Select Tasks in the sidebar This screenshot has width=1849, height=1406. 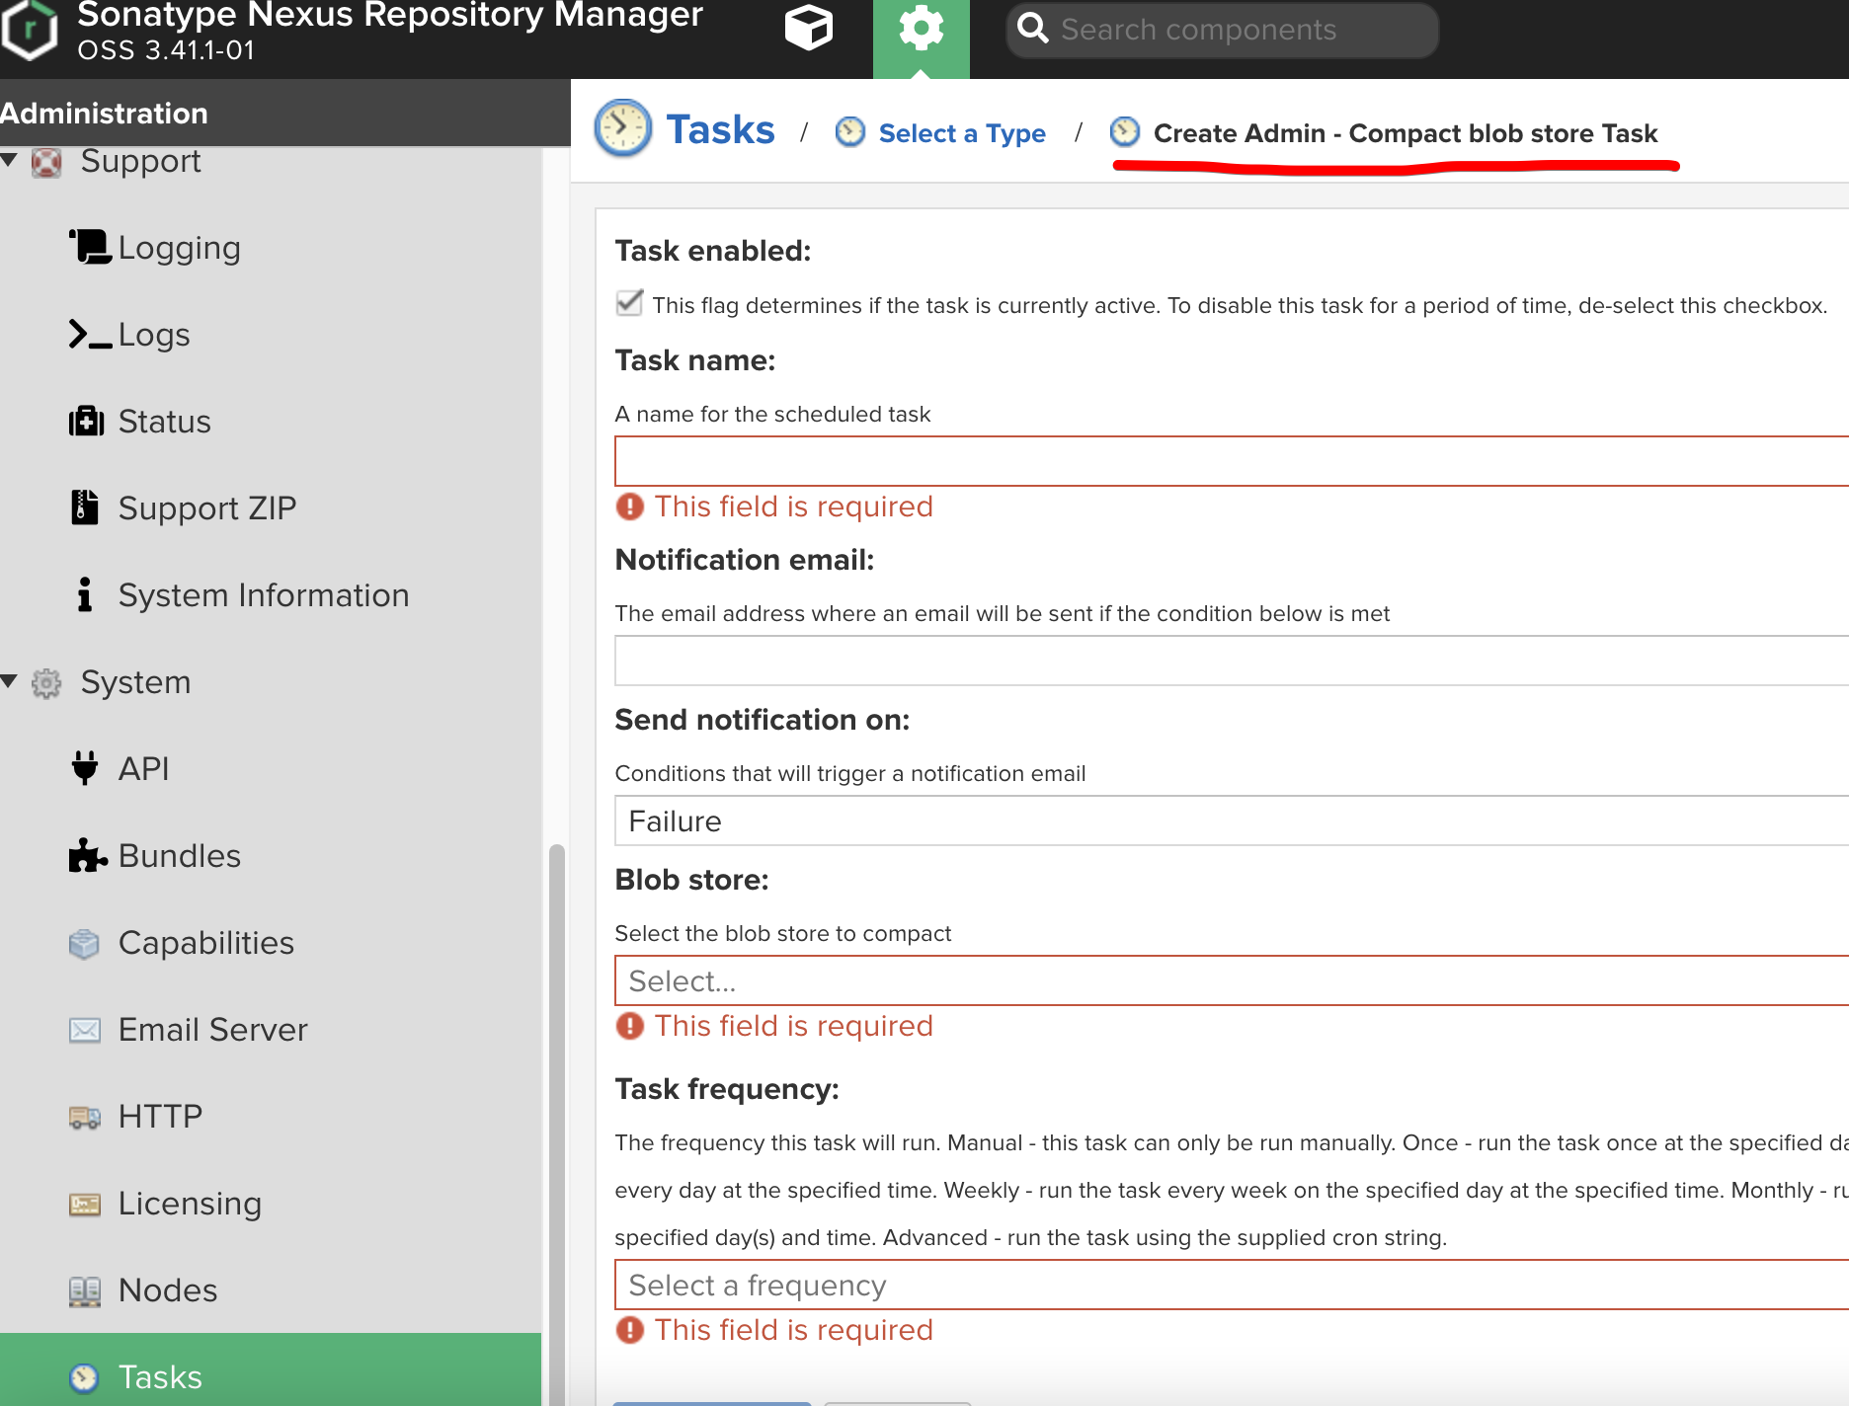(x=160, y=1377)
